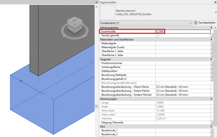Click the Wandfundament type preview thumbnail

(108, 12)
